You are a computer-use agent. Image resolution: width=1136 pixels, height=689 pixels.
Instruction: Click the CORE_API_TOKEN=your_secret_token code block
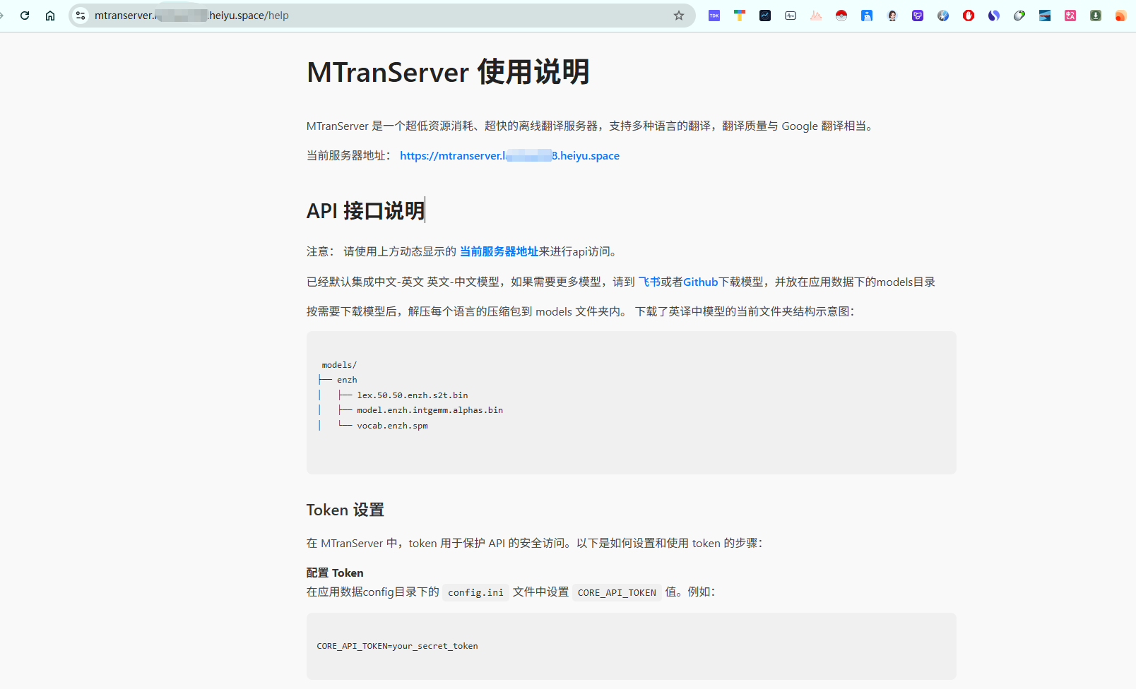[x=632, y=646]
